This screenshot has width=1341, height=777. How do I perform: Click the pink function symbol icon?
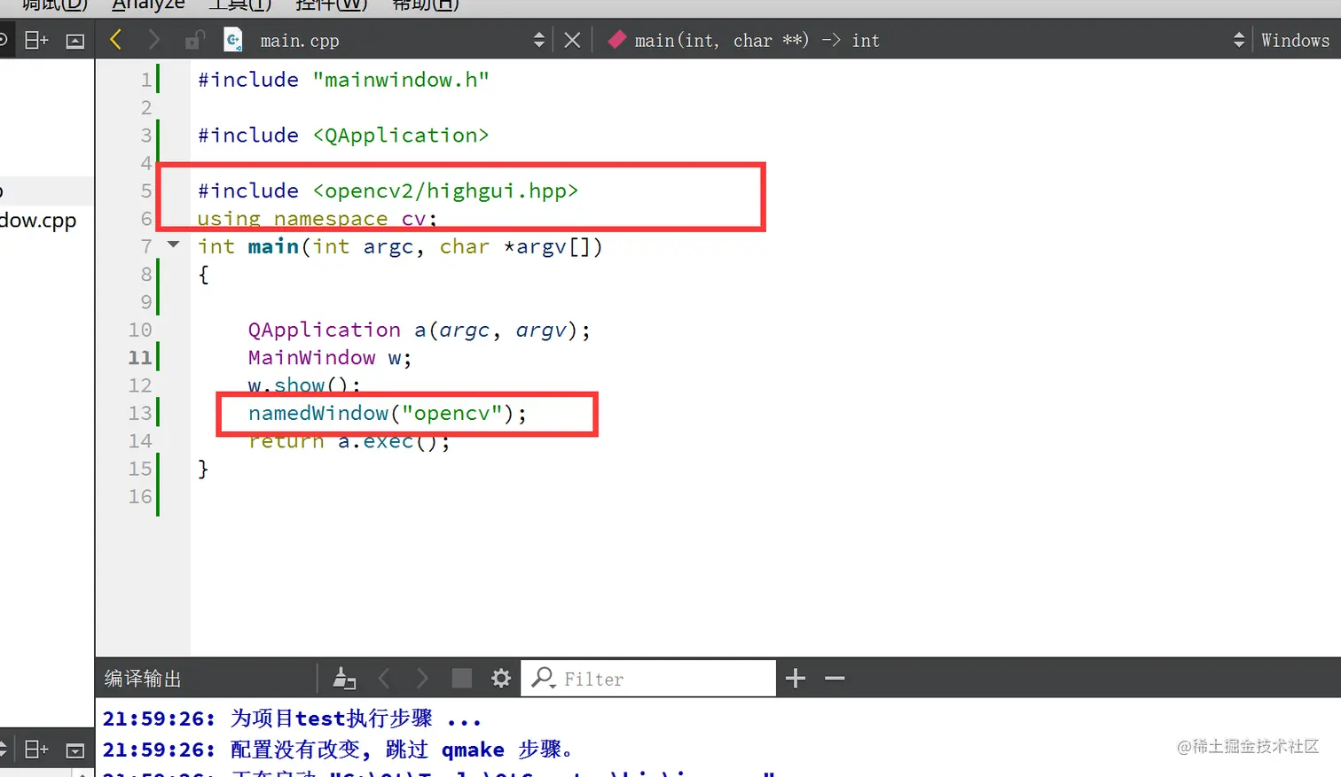616,40
